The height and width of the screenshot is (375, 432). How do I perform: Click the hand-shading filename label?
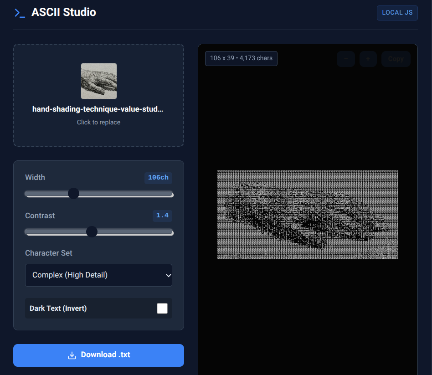coord(98,109)
